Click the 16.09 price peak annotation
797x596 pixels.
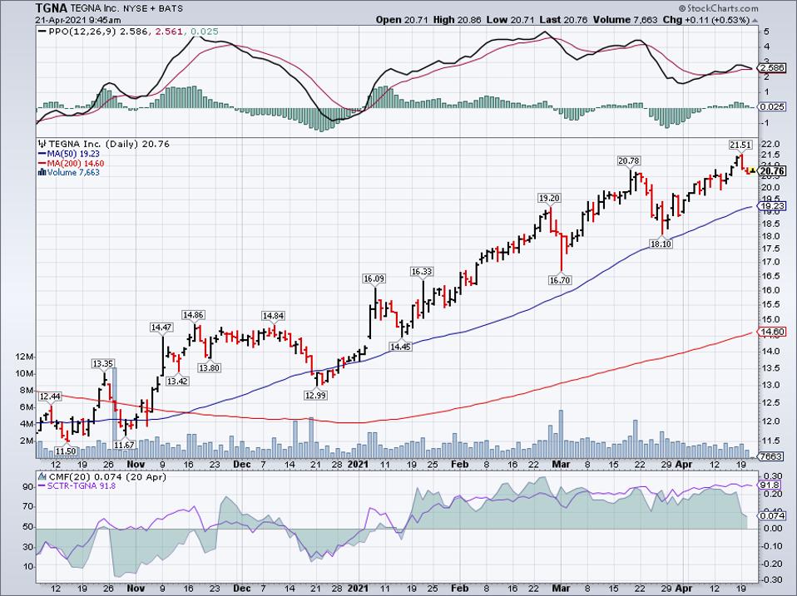point(374,278)
